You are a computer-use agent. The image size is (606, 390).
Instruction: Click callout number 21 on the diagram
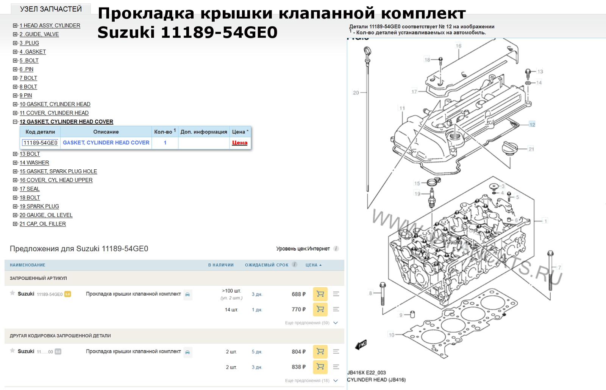tap(531, 149)
